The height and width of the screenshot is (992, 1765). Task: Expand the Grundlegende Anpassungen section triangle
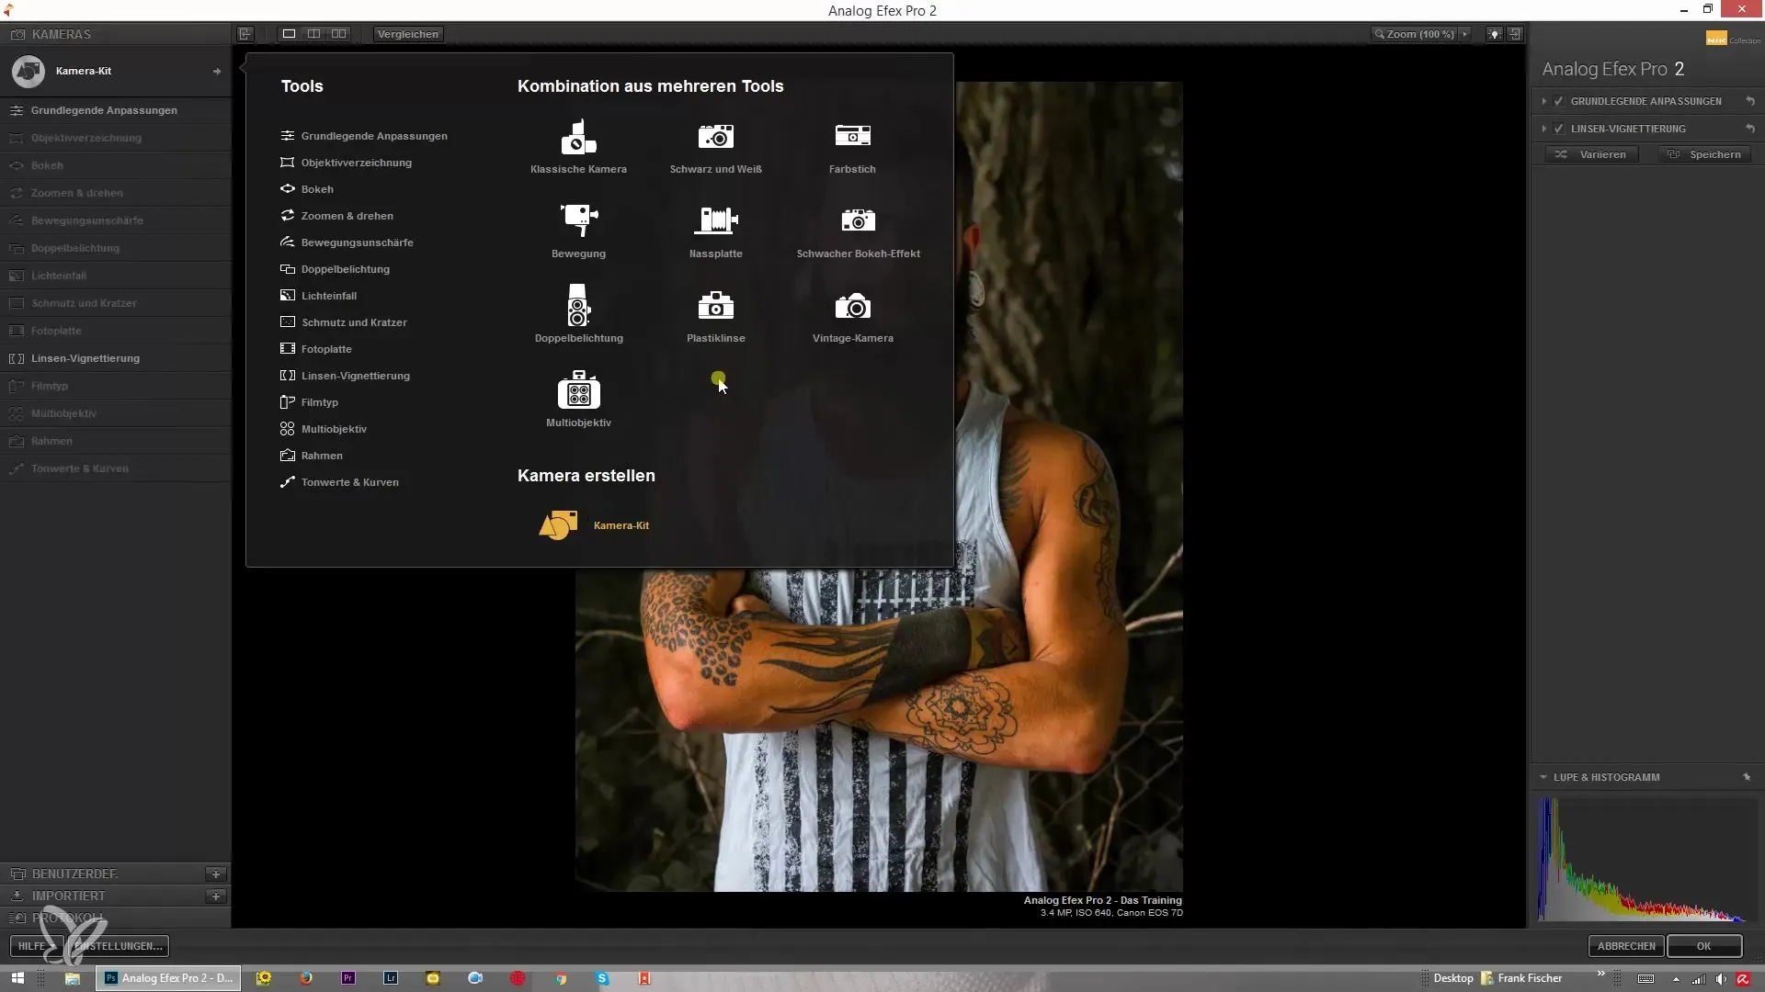tap(1543, 101)
